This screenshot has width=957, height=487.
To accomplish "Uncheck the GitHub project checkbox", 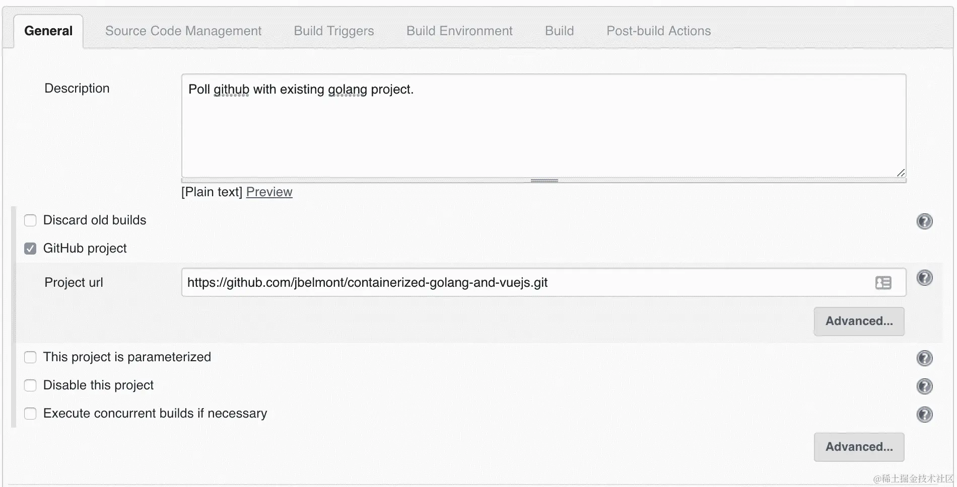I will (x=31, y=249).
